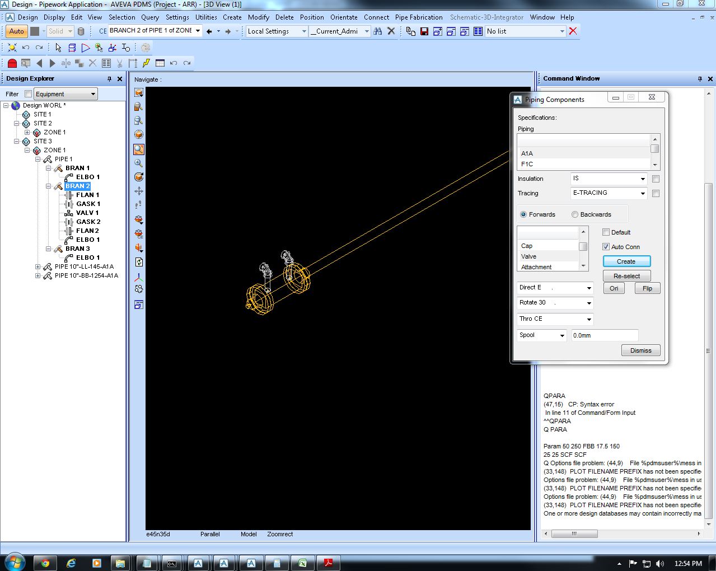
Task: Click the table grid icon in third toolbar row
Action: tap(160, 63)
